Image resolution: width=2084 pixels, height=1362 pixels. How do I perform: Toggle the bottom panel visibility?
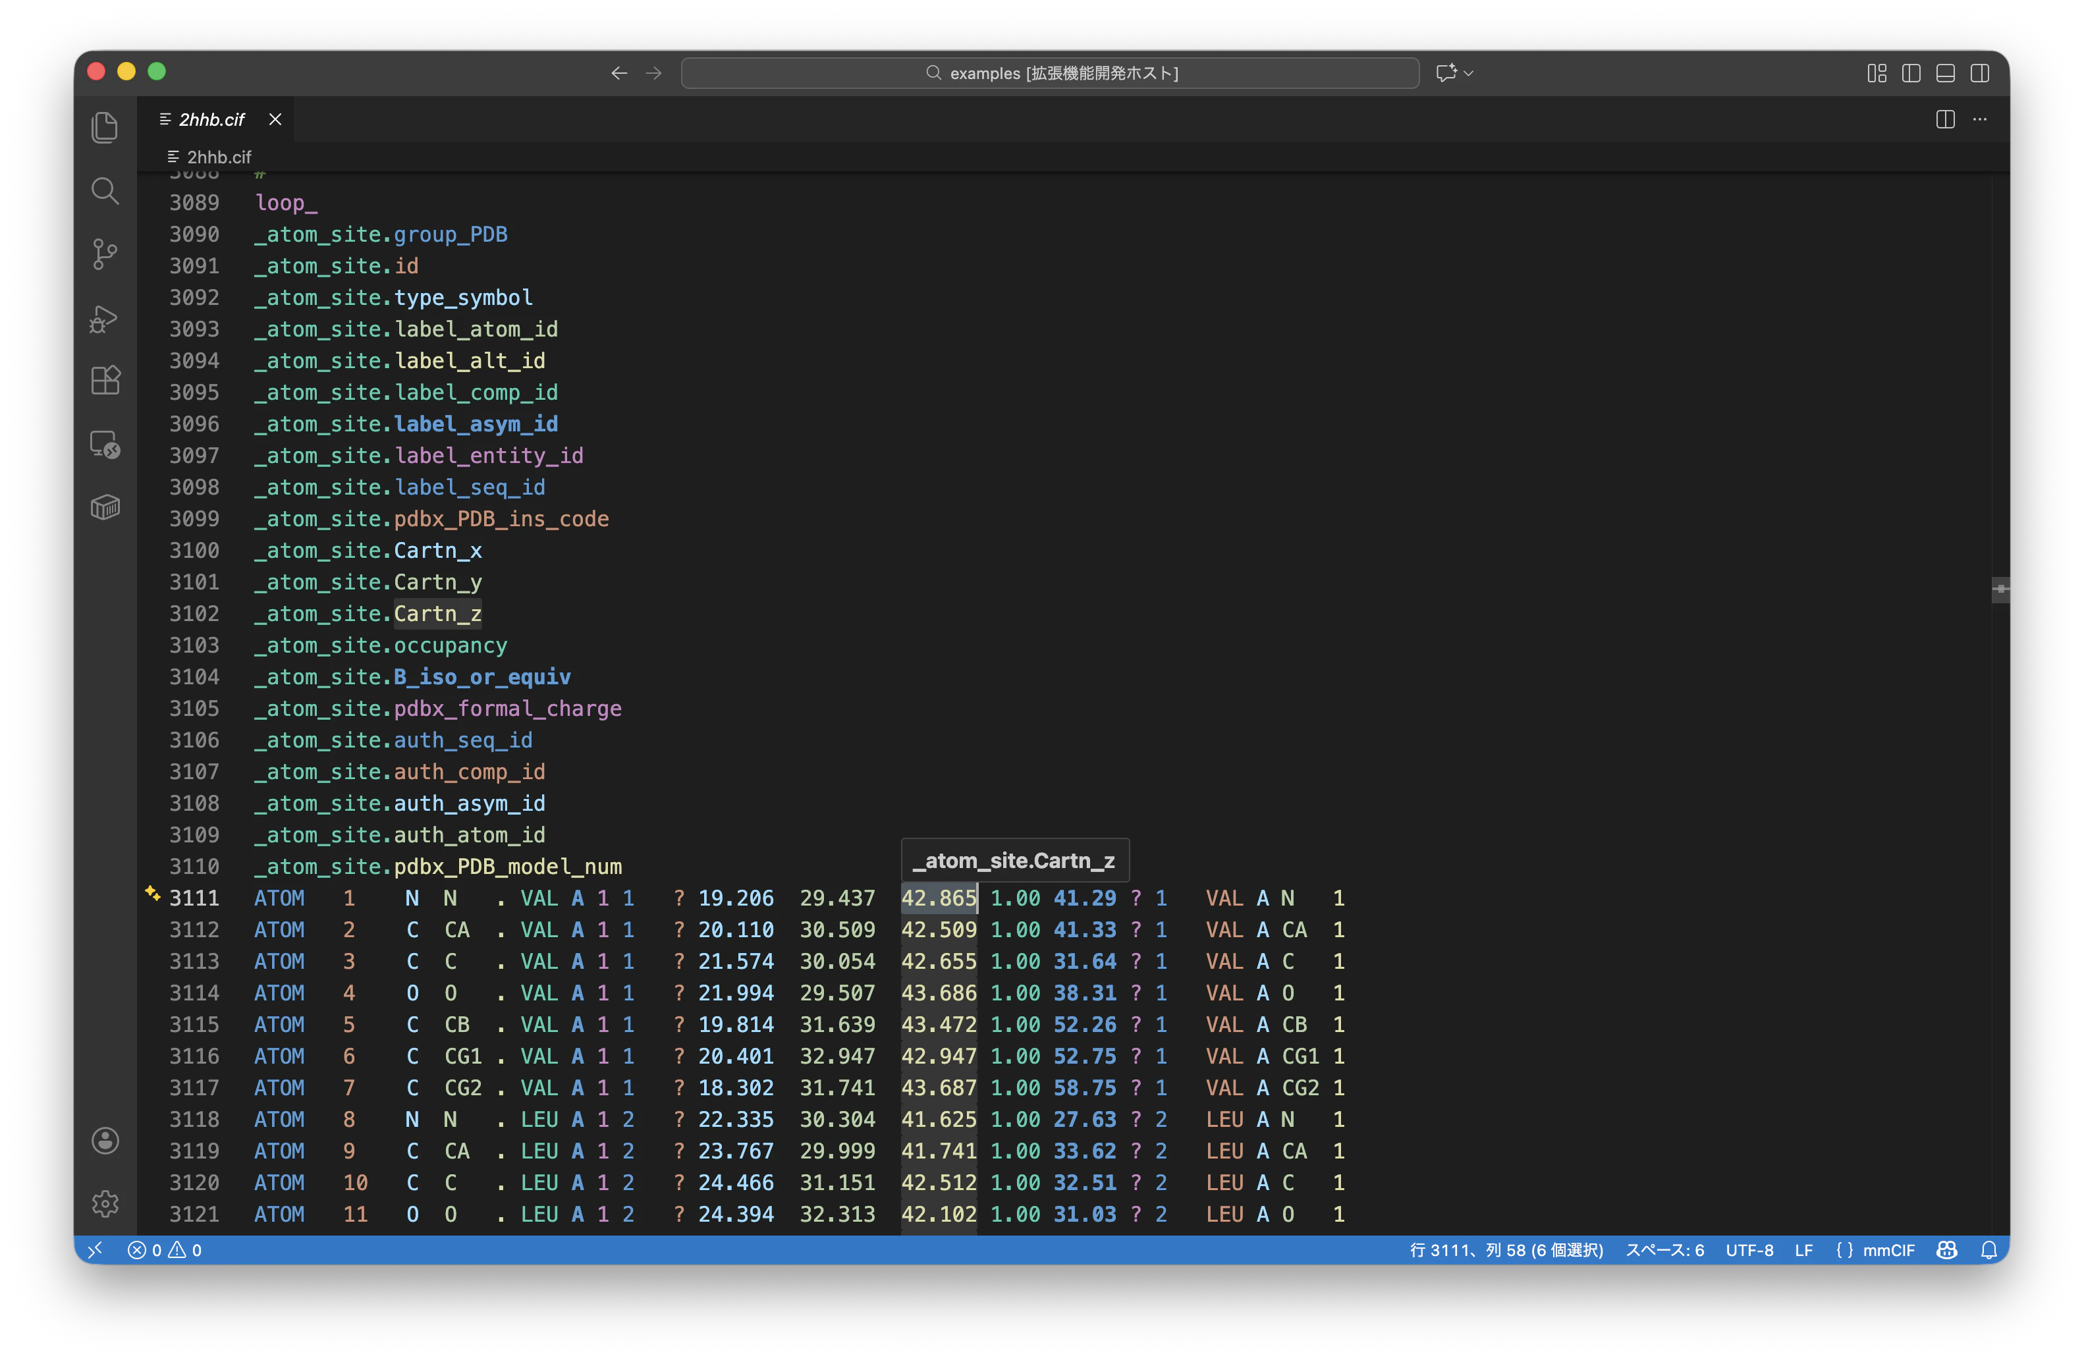pyautogui.click(x=1946, y=74)
